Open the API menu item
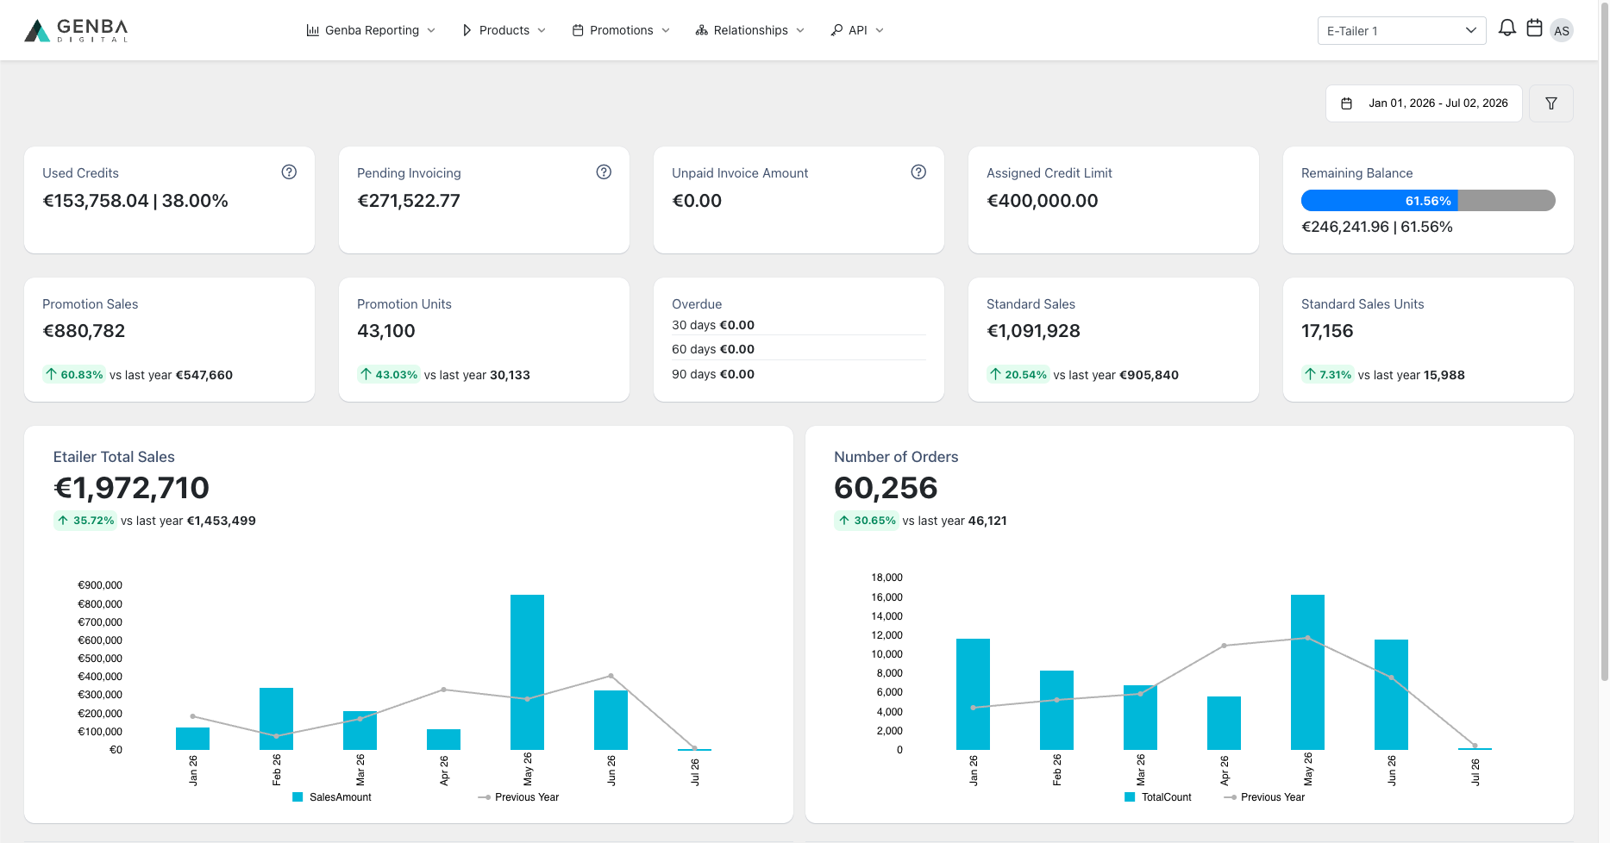This screenshot has width=1610, height=843. 857,30
